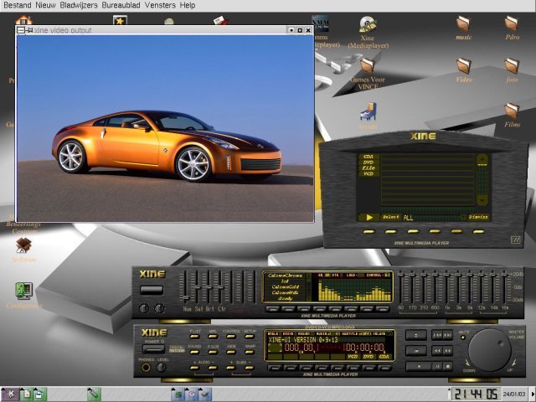
Task: Skip to next track in xine
Action: [447, 335]
